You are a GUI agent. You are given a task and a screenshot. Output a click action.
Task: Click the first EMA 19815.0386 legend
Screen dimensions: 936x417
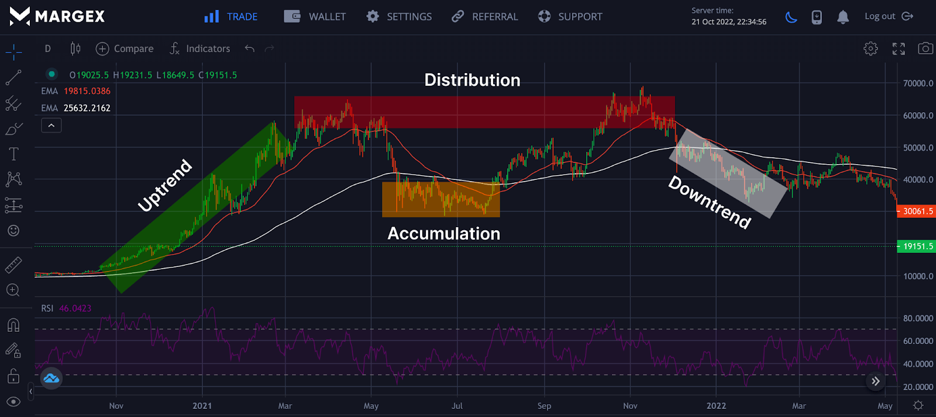(75, 91)
